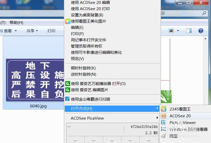Click the 6040.jpg file name
This screenshot has width=211, height=143.
click(38, 106)
